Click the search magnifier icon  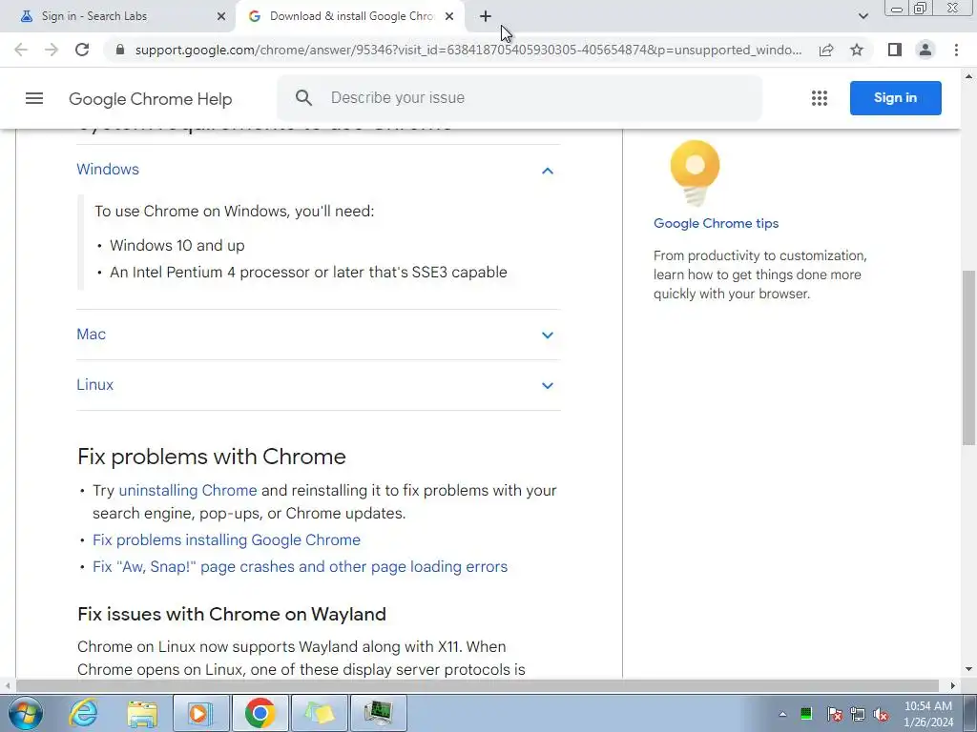pos(303,98)
